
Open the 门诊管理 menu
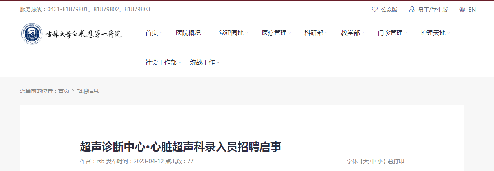coord(392,33)
